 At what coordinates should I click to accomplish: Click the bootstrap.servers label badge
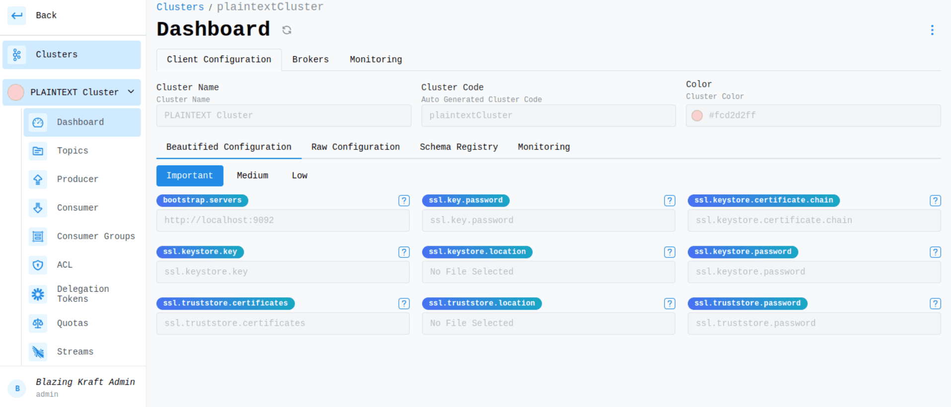(x=202, y=201)
